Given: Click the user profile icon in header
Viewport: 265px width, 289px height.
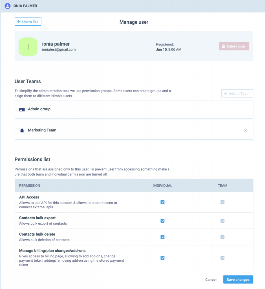Looking at the screenshot, I should tap(8, 6).
